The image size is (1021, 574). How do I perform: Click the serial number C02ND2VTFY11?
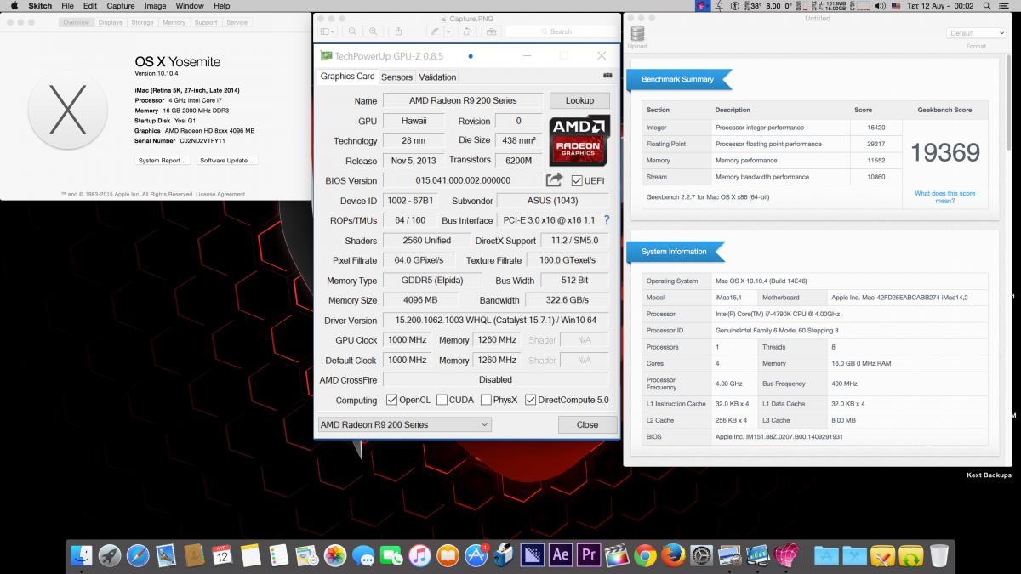click(202, 141)
